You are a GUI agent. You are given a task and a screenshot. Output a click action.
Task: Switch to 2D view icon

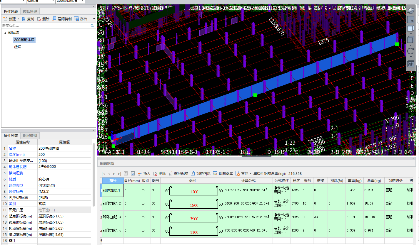(x=411, y=20)
